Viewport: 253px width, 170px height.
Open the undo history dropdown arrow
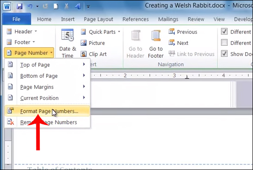(37, 6)
